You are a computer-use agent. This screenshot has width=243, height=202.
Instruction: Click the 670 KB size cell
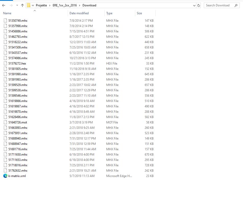[149, 155]
